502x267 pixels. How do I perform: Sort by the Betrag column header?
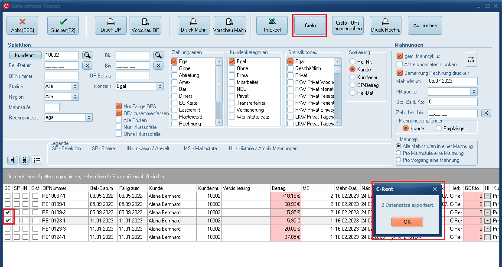point(285,188)
